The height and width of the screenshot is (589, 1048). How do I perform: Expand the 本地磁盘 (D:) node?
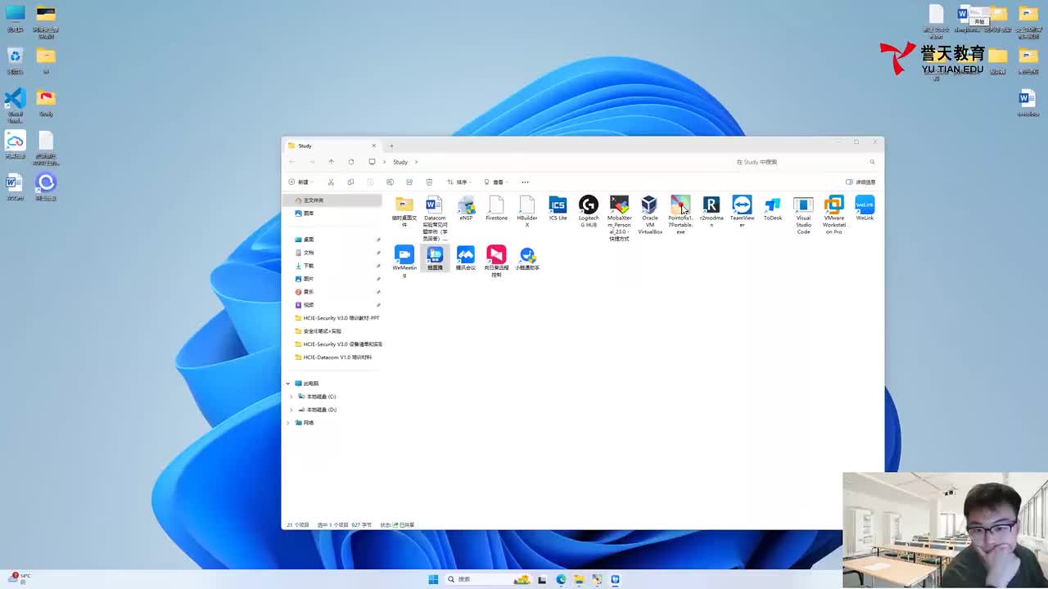(x=291, y=410)
